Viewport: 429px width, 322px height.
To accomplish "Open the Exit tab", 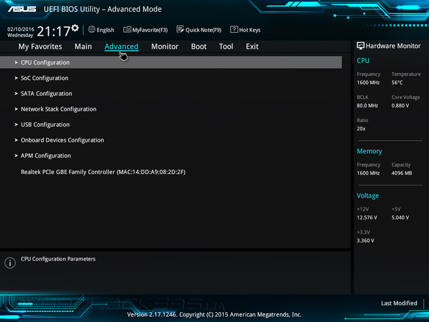I will pos(252,47).
